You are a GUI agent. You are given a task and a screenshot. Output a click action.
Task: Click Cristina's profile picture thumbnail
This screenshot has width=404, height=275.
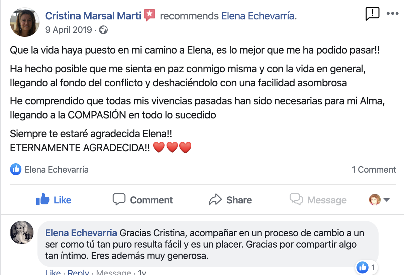25,22
